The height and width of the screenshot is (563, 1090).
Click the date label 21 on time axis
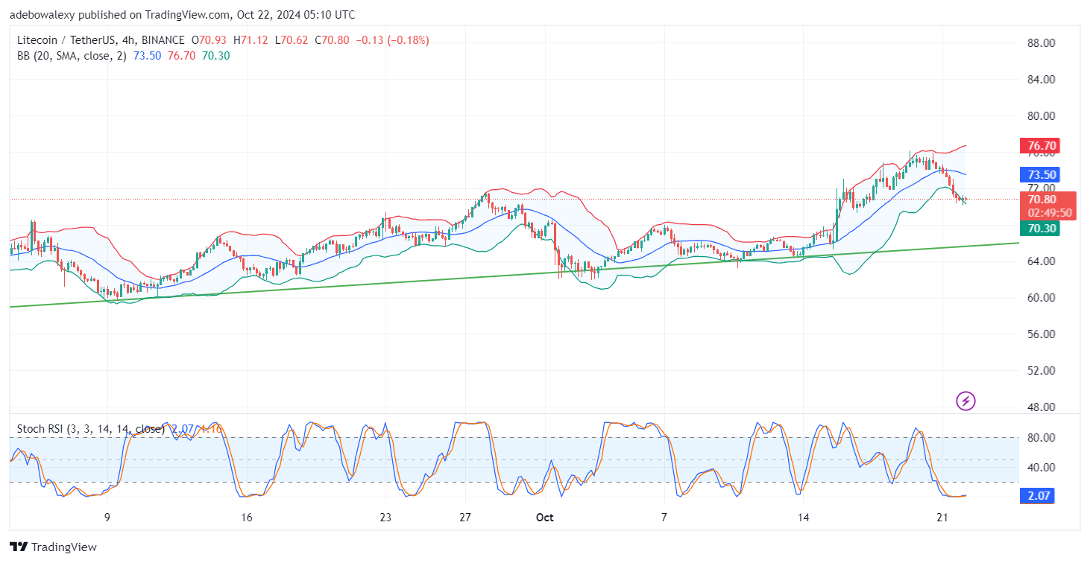(942, 518)
